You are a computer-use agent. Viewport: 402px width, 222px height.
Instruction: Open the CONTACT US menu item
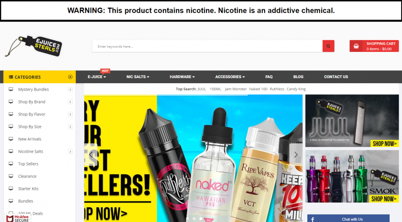click(336, 77)
